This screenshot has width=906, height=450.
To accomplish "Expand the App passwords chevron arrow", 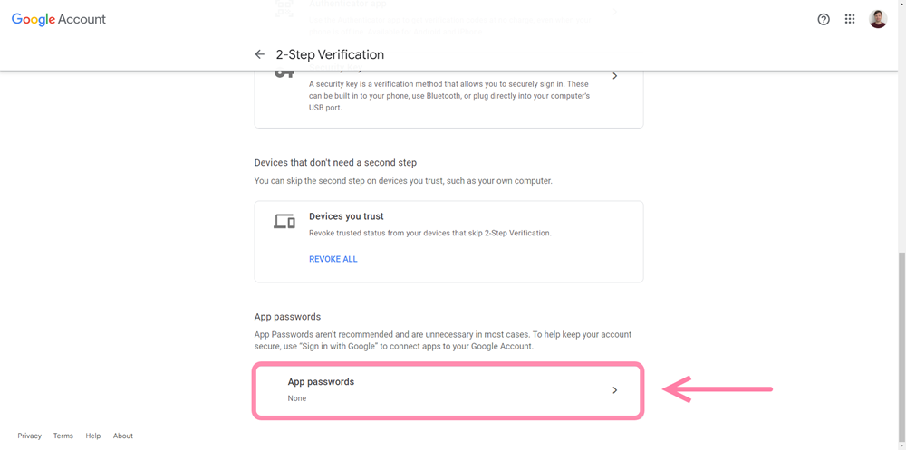I will [615, 390].
